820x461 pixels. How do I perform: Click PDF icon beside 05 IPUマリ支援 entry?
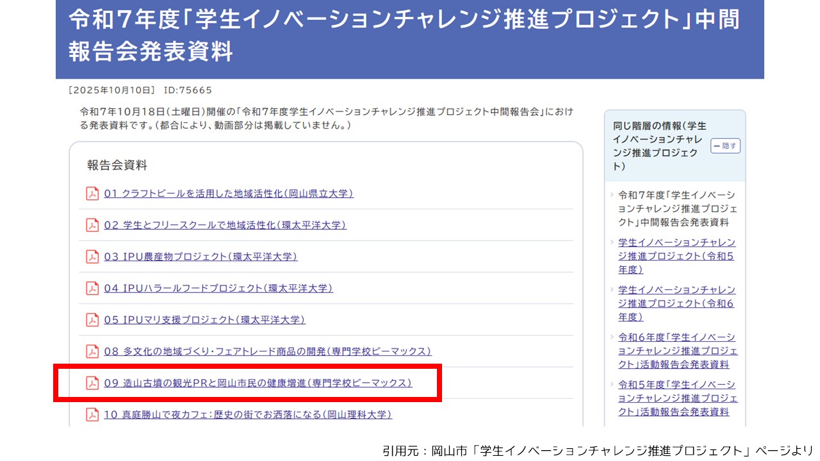[x=92, y=319]
